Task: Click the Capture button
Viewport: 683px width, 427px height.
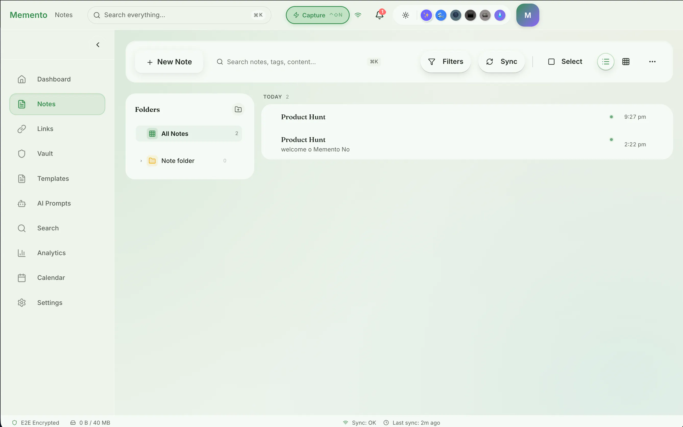Action: click(x=318, y=15)
